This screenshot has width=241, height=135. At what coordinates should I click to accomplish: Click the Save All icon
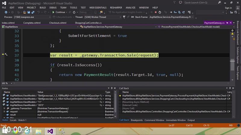point(33,12)
